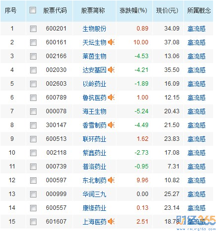Tick the select-all checkbox in the header
The height and width of the screenshot is (231, 216).
pos(33,10)
